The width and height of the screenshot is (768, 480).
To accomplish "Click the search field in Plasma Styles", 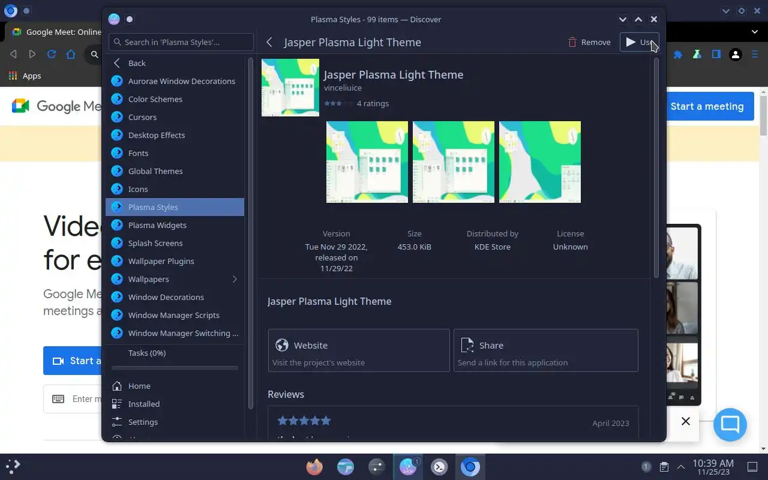I will coord(181,42).
